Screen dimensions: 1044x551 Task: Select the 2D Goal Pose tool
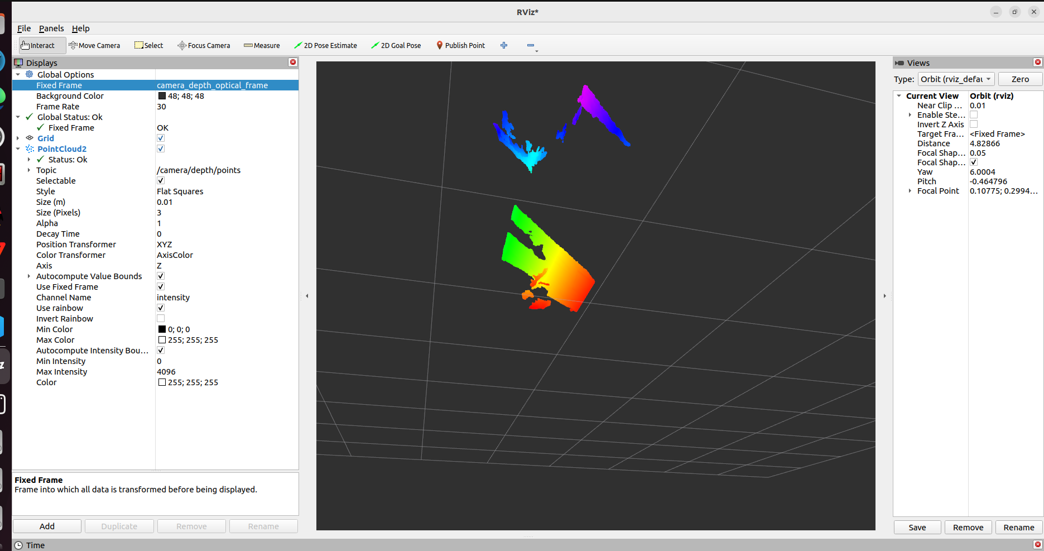(396, 45)
